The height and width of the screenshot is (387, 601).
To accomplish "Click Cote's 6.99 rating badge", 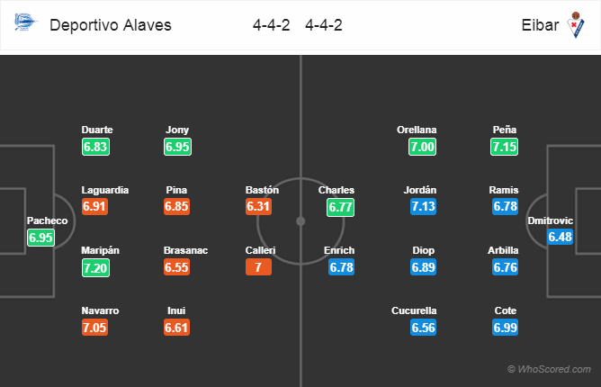I will 505,328.
